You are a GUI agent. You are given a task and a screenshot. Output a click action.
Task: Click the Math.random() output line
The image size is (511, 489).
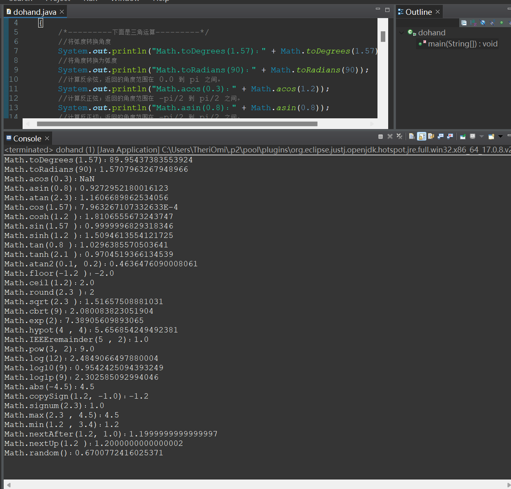[x=83, y=453]
